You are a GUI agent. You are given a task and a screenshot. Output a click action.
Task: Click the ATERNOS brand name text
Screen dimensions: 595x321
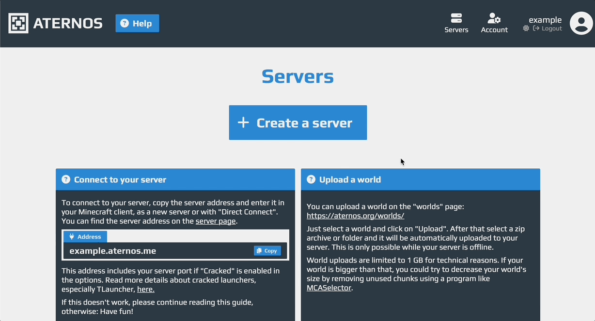click(68, 23)
